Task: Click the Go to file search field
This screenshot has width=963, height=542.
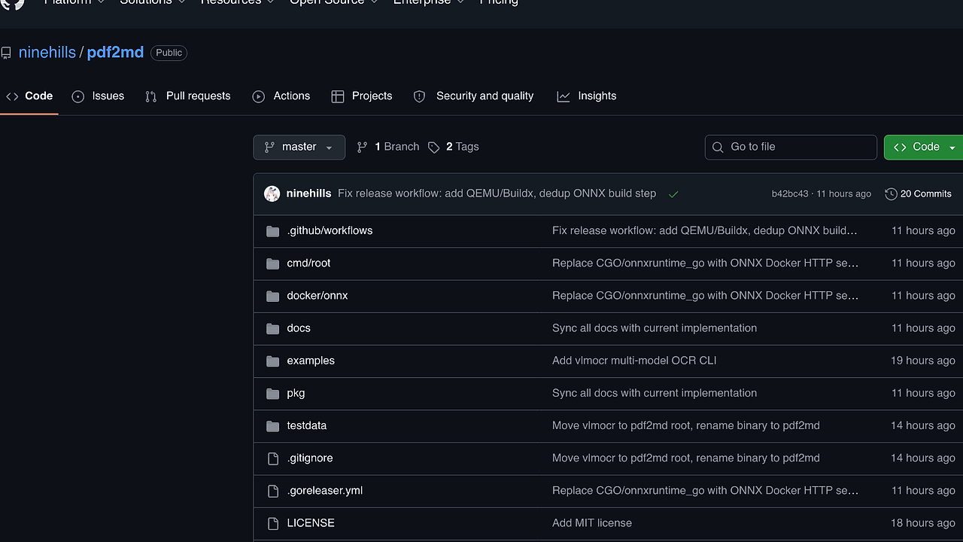Action: [x=791, y=147]
